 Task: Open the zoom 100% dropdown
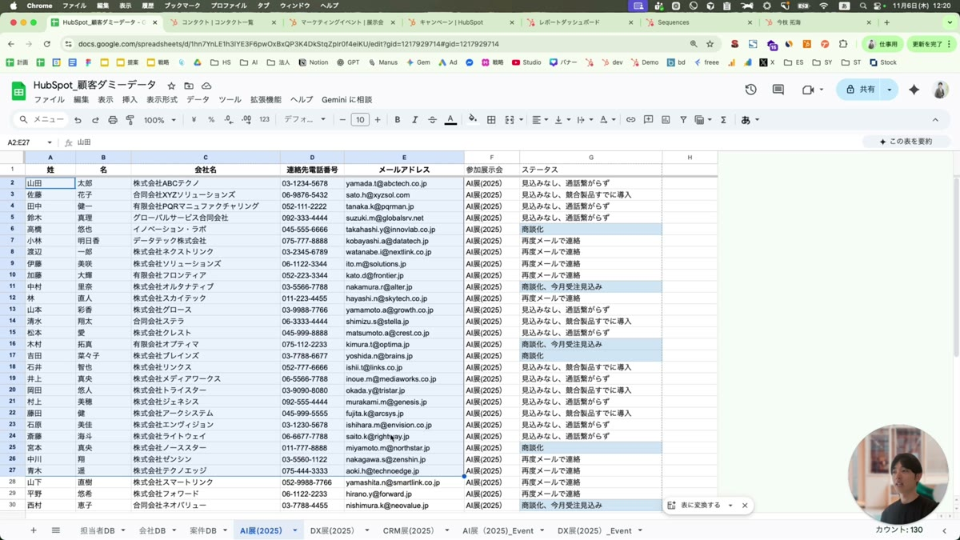coord(160,120)
